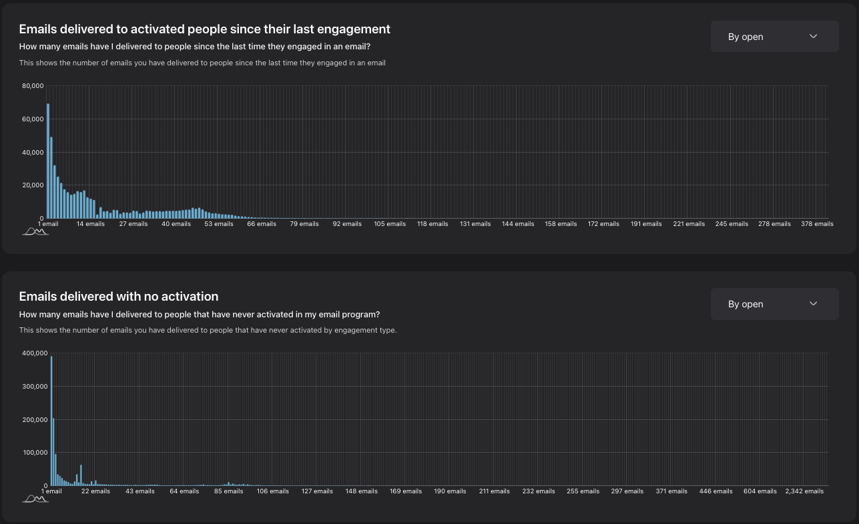Click the '14 emails' axis label in top chart
This screenshot has width=859, height=524.
(x=90, y=224)
